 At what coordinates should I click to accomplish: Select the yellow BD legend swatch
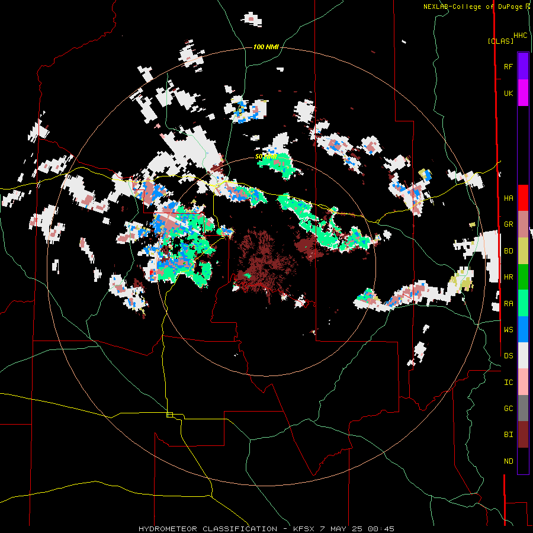point(523,251)
